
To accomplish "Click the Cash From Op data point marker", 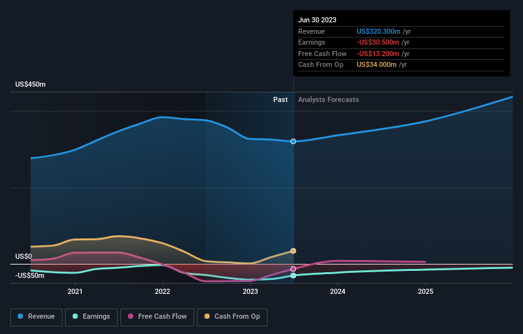I will pyautogui.click(x=293, y=251).
